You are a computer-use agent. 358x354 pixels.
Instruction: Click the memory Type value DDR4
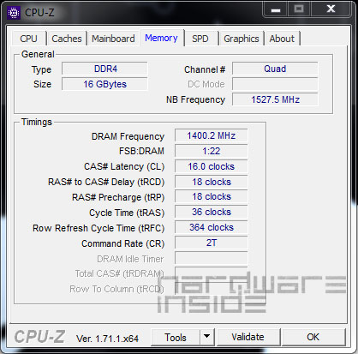[x=104, y=69]
